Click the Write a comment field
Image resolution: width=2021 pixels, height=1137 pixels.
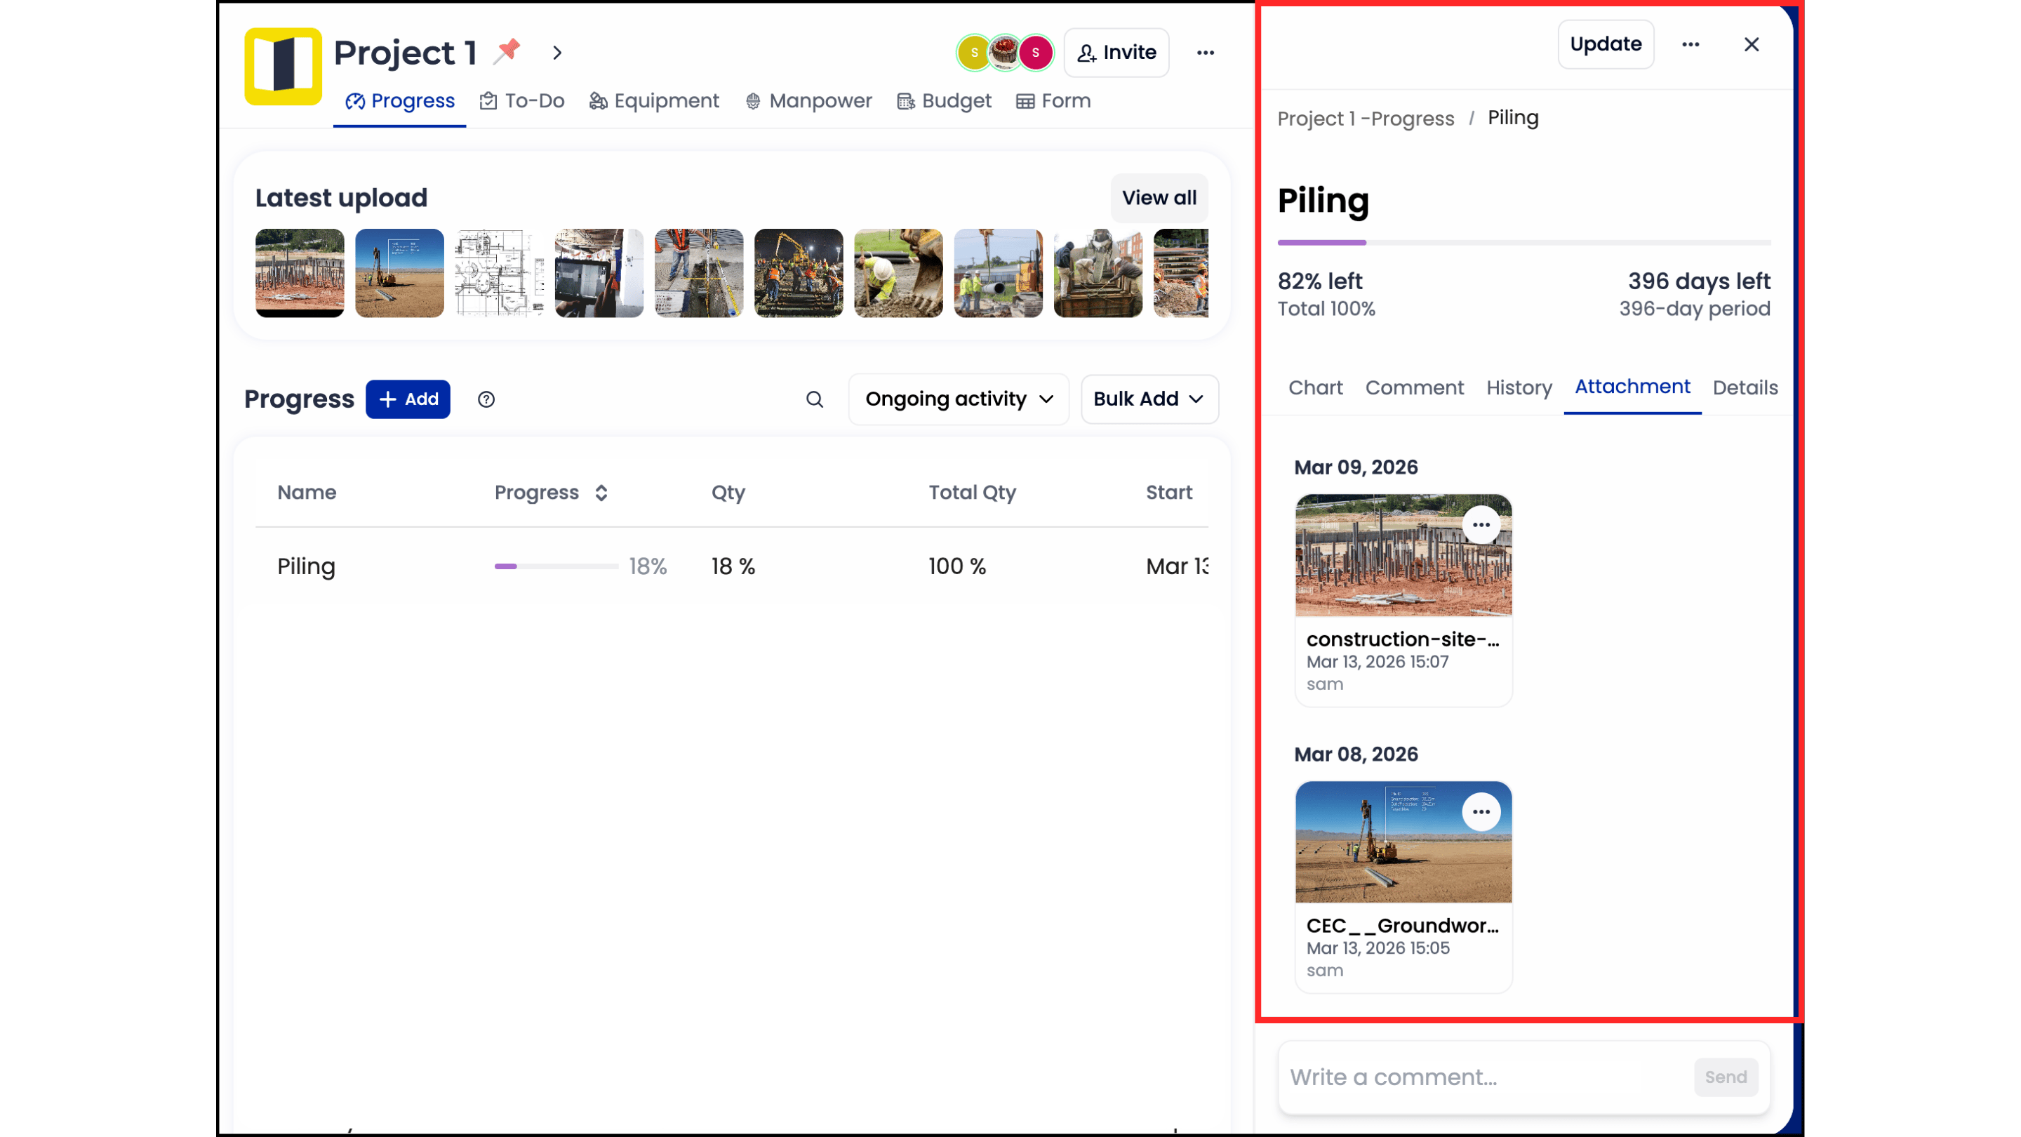click(x=1483, y=1077)
